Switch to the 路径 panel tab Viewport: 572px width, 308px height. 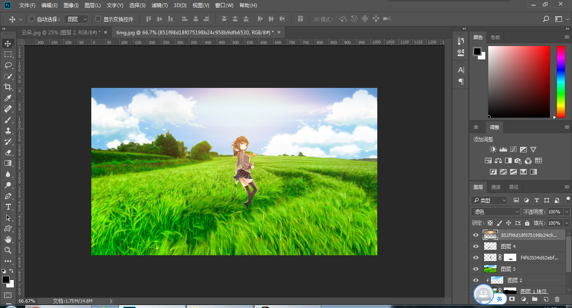coord(514,187)
